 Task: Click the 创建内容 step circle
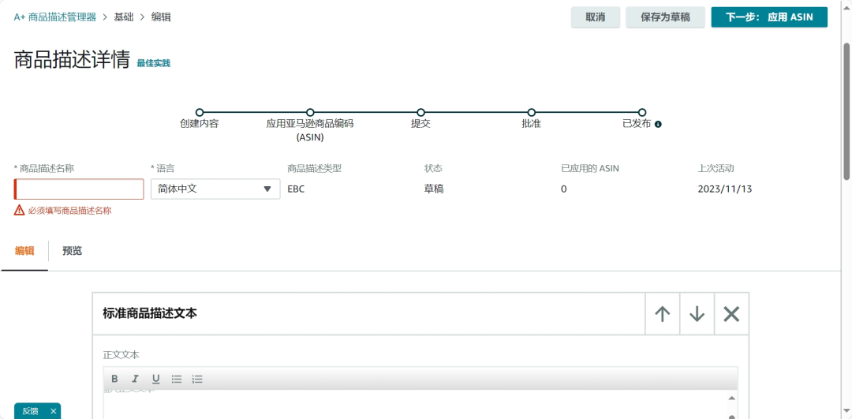pyautogui.click(x=200, y=113)
